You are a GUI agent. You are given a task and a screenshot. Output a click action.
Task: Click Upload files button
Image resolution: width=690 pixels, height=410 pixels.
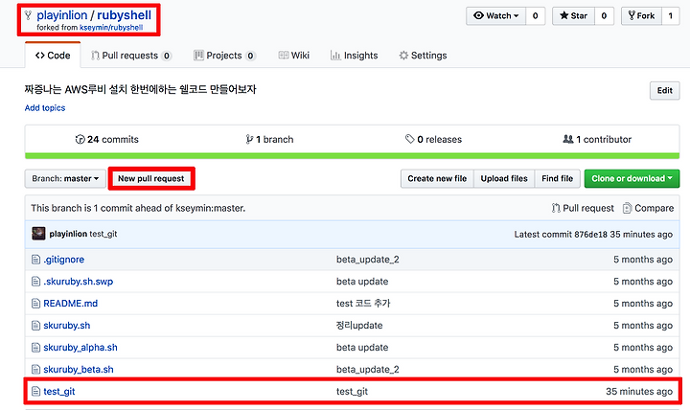click(504, 178)
